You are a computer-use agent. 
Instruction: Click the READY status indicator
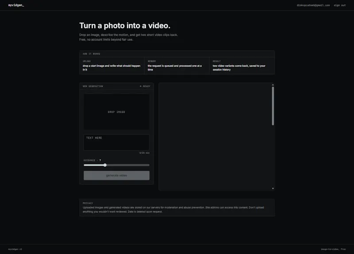click(x=145, y=86)
